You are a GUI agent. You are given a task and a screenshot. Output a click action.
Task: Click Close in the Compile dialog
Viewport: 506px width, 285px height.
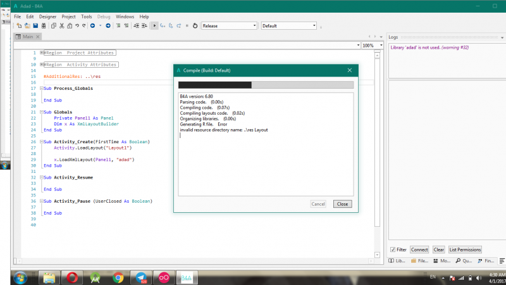coord(342,204)
